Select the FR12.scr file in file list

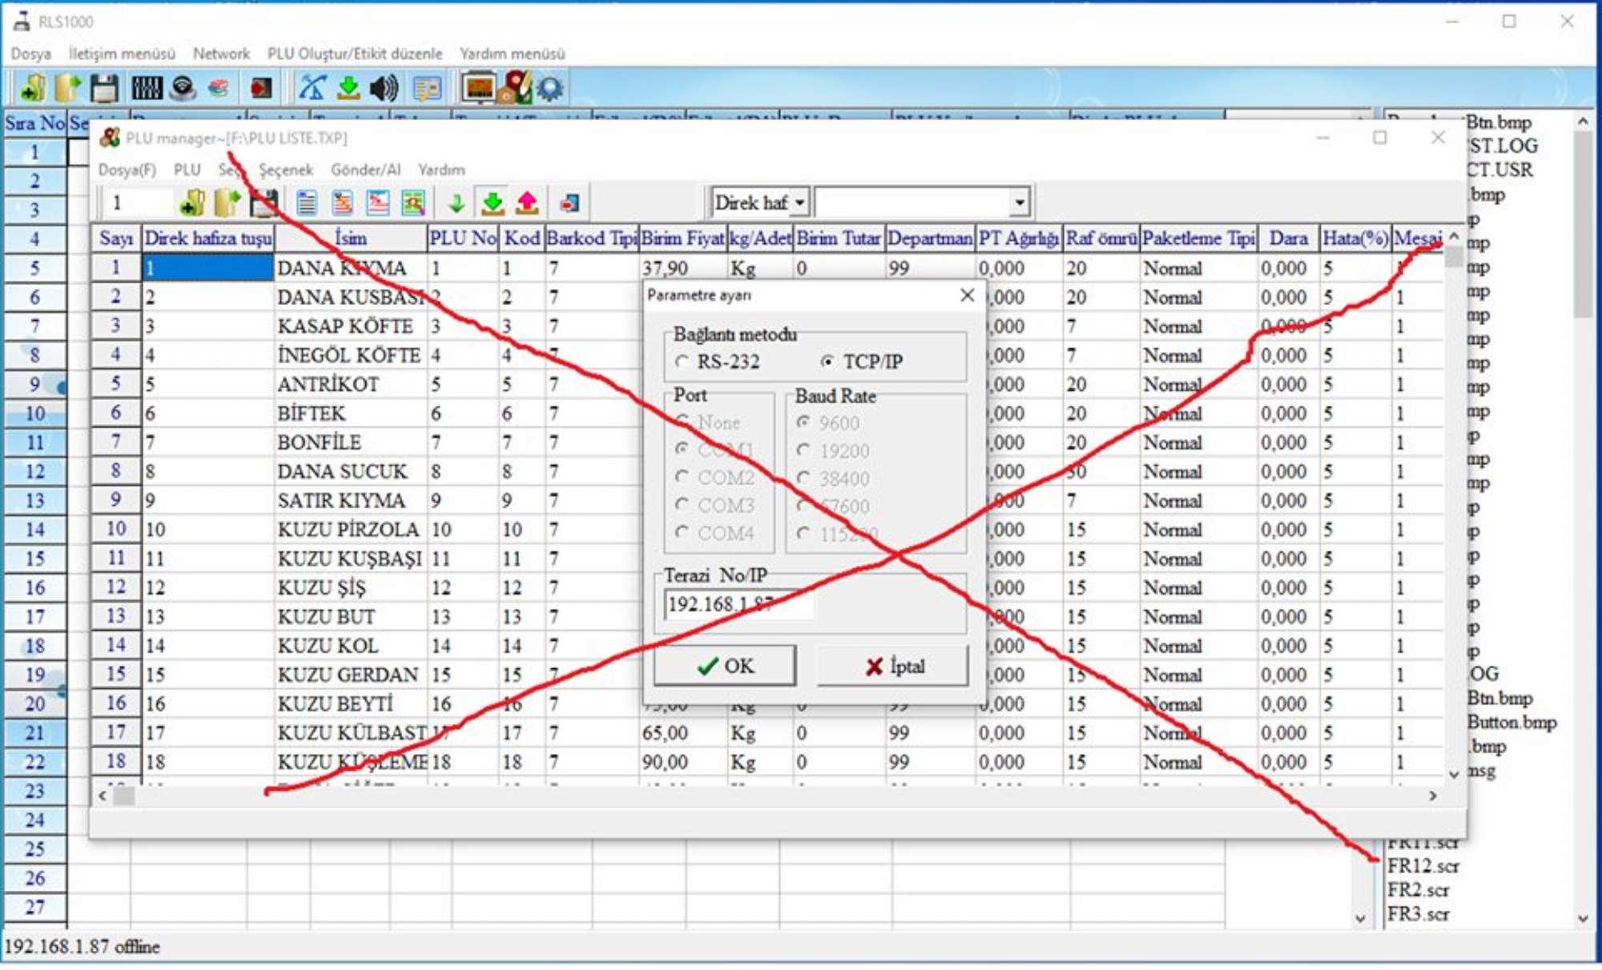(1423, 866)
